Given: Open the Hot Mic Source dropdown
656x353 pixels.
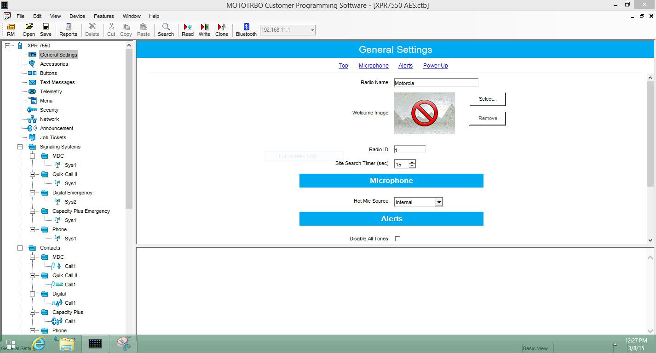Looking at the screenshot, I should pos(439,202).
